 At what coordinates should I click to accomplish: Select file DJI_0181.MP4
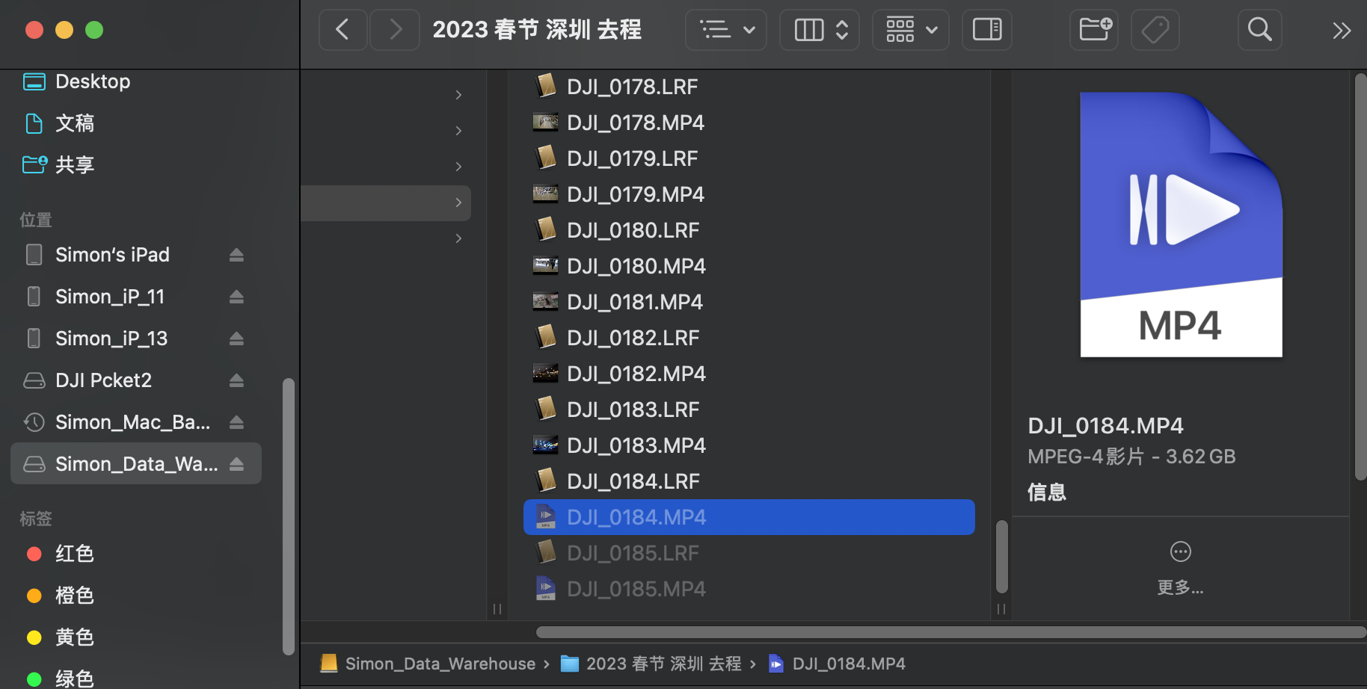[x=749, y=302]
